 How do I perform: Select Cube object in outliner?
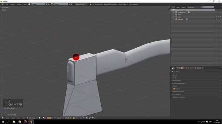(179, 17)
